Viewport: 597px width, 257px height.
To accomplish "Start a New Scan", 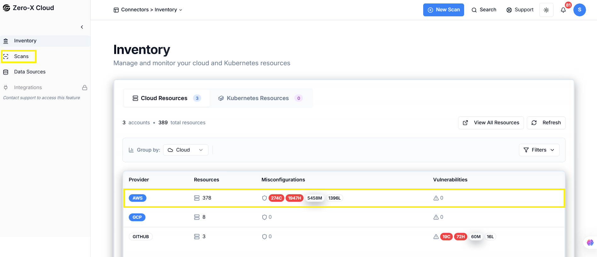I will pos(443,10).
